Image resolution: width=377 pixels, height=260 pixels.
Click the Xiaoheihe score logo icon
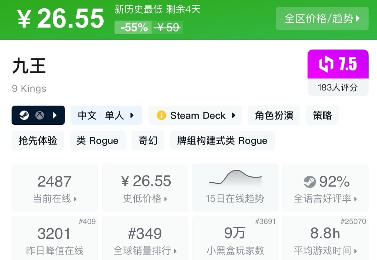(326, 65)
